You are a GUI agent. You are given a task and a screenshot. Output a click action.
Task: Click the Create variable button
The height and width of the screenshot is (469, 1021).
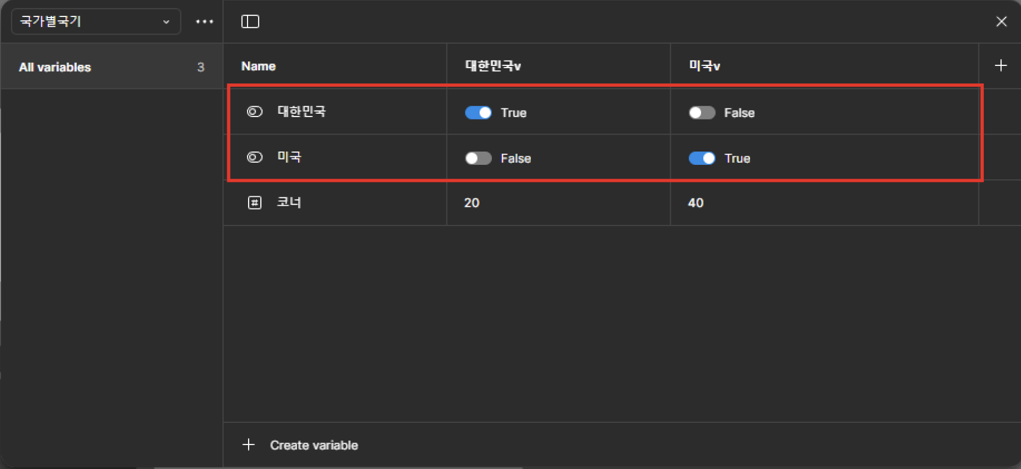point(314,445)
